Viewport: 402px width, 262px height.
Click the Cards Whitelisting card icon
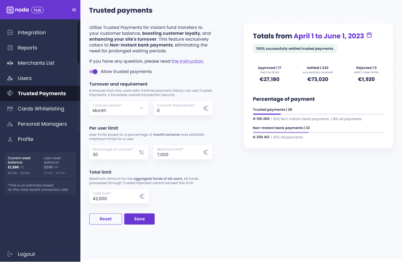10,109
